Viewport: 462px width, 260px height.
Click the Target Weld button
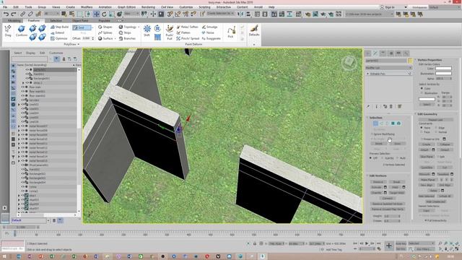coord(397,193)
